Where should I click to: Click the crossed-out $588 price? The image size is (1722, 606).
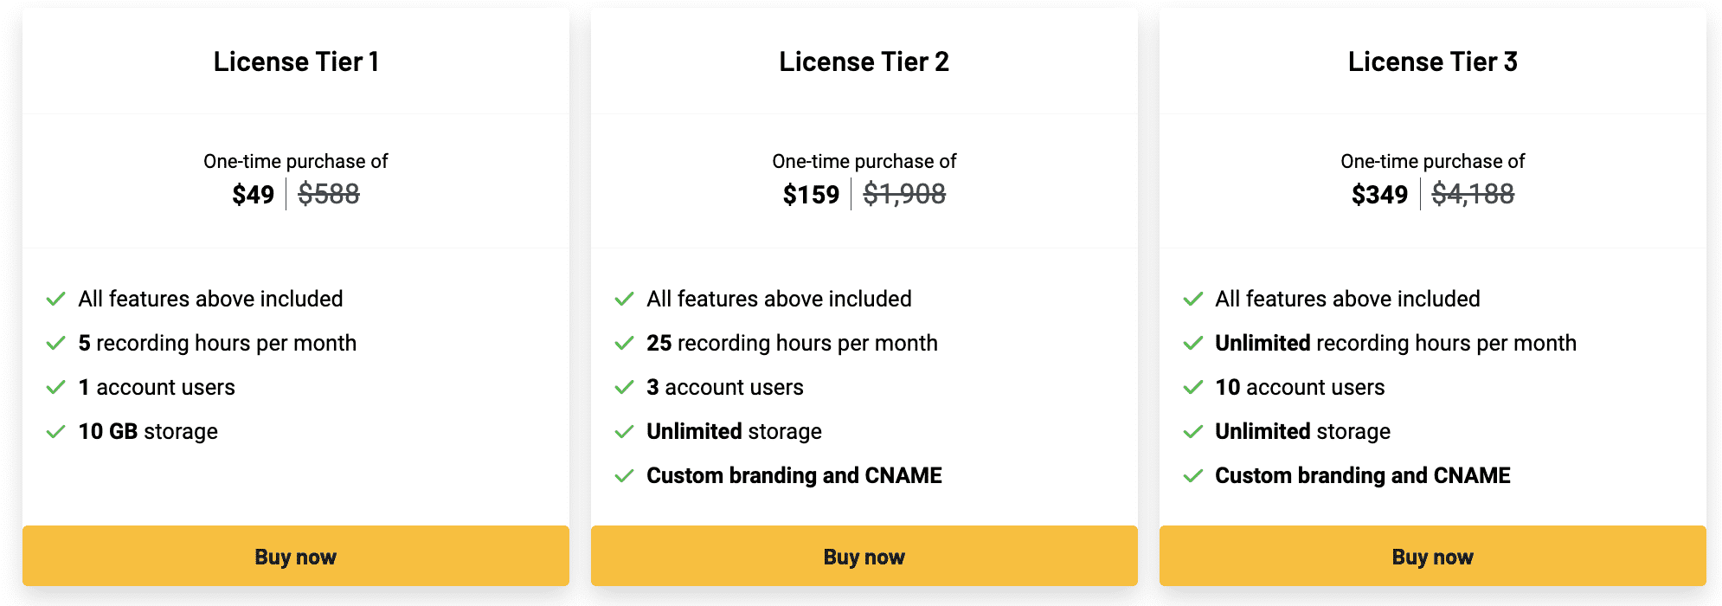329,194
